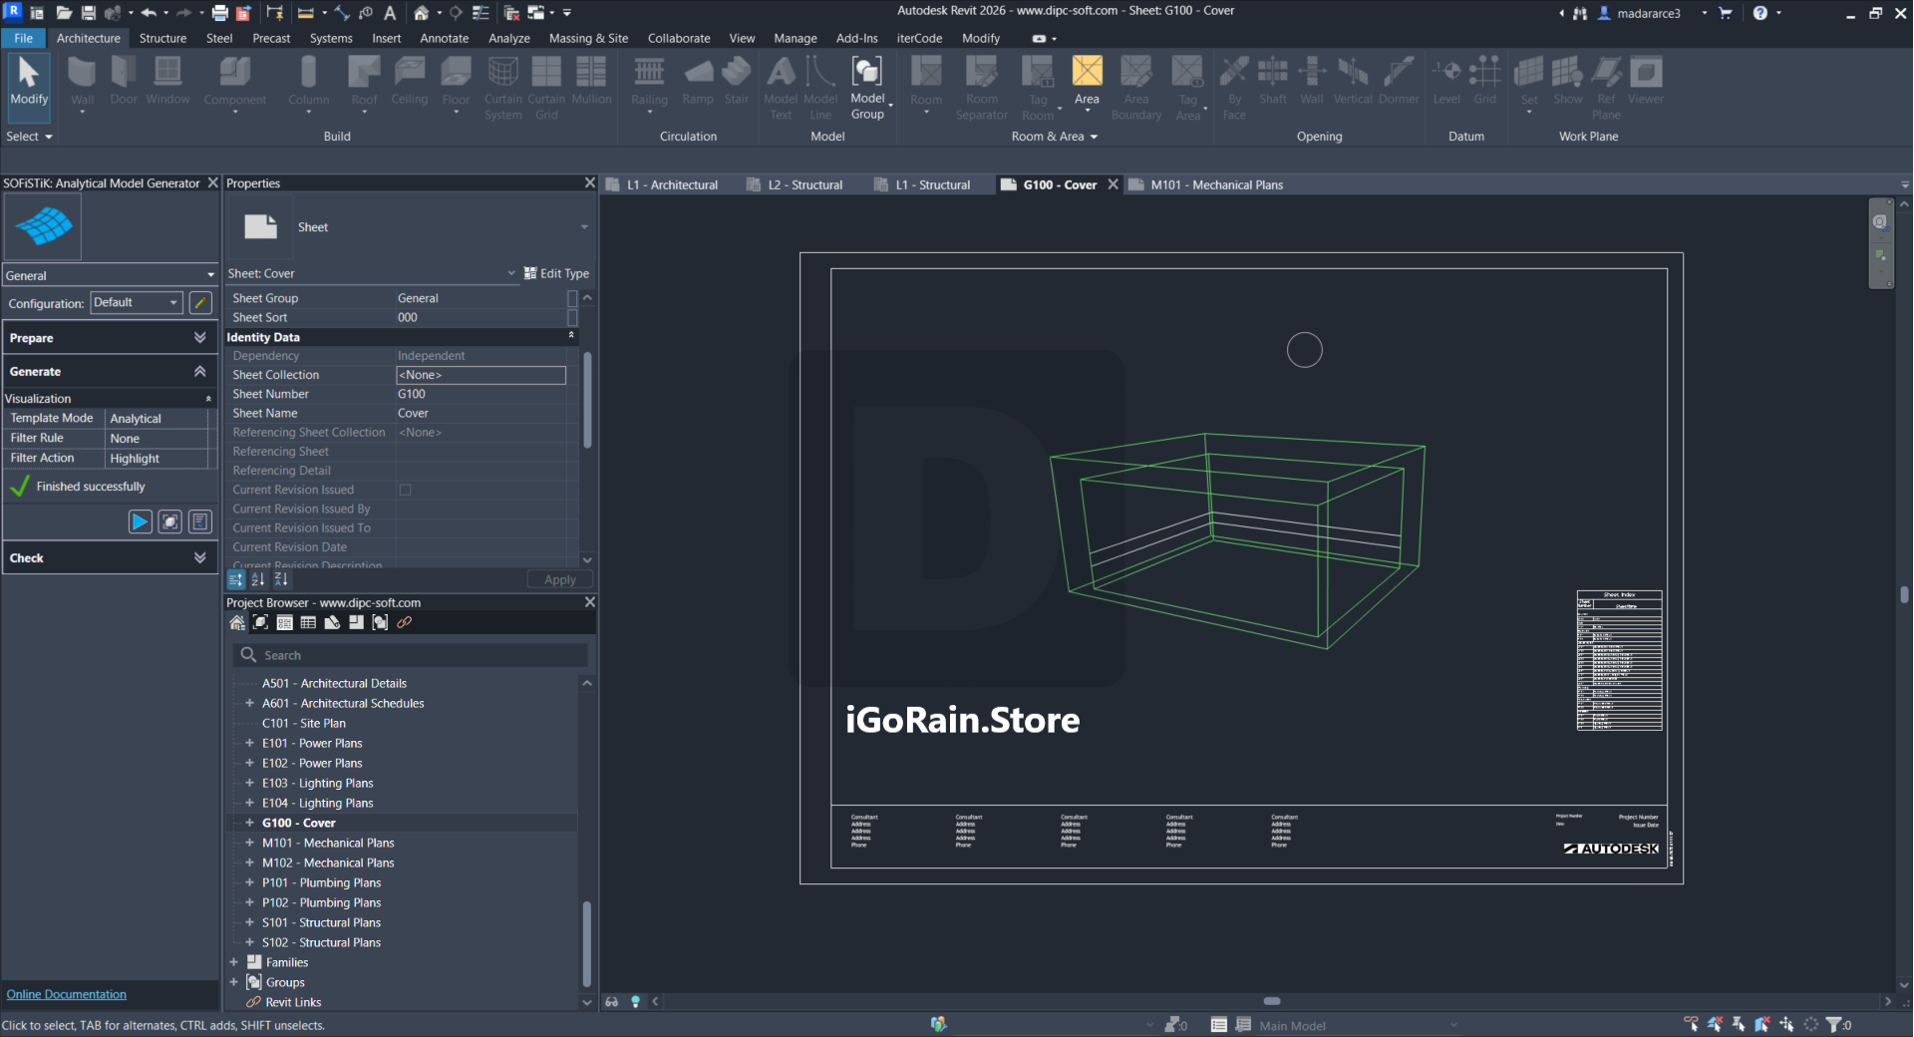Sort properties A to Z ascending

click(258, 579)
